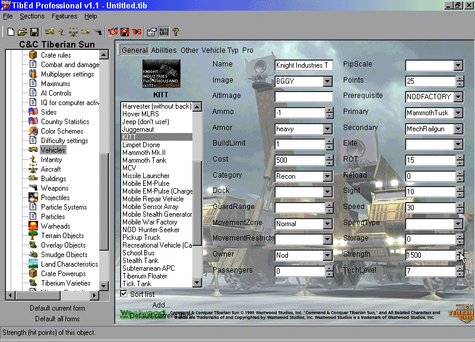Click the Strength value field showing 1500
The image size is (475, 342).
[x=430, y=255]
